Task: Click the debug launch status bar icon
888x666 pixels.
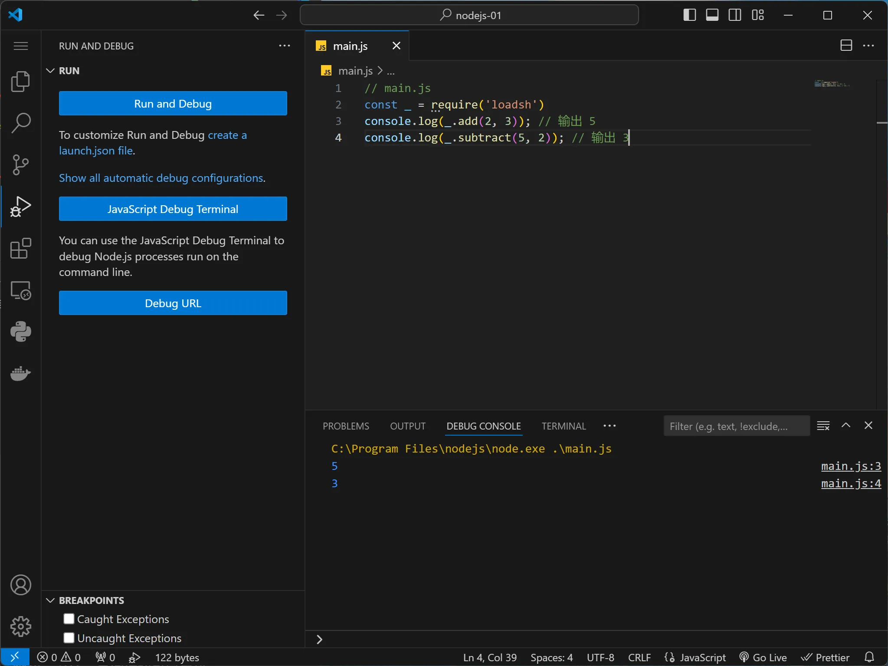Action: click(x=134, y=657)
